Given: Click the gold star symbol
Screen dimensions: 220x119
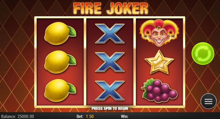Looking at the screenshot, I should click(x=159, y=62).
